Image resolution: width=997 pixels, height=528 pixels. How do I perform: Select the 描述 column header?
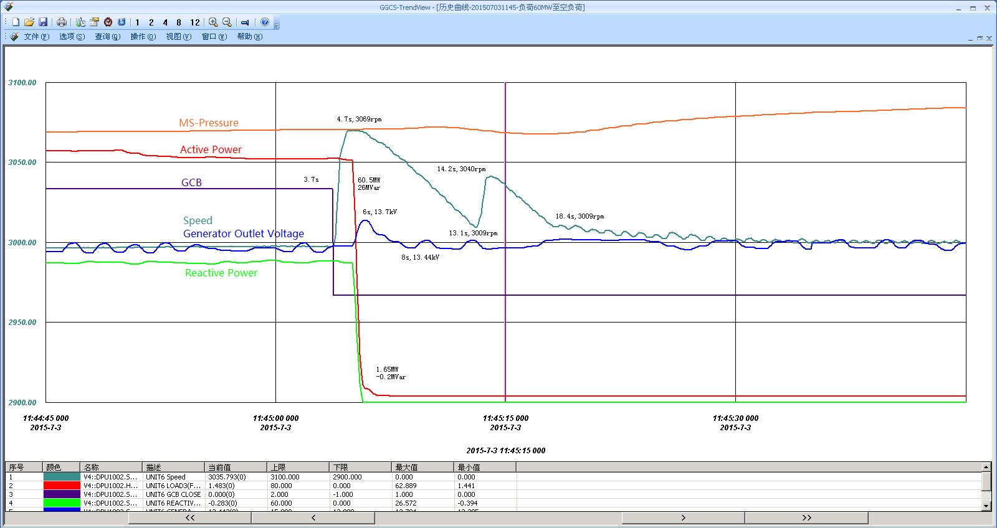pyautogui.click(x=174, y=467)
